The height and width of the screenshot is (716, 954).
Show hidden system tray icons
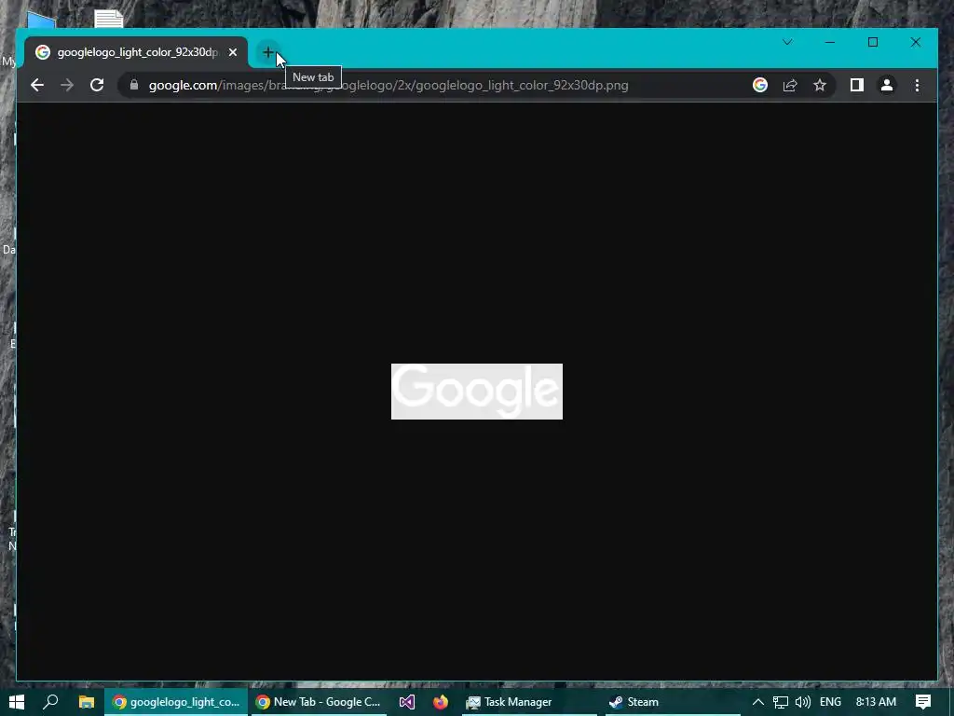tap(758, 702)
